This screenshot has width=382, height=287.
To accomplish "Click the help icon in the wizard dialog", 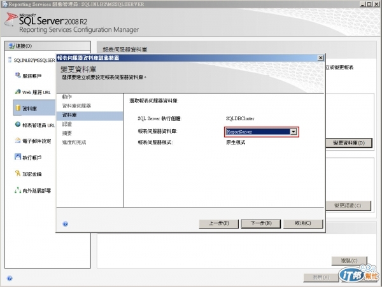I will click(66, 224).
